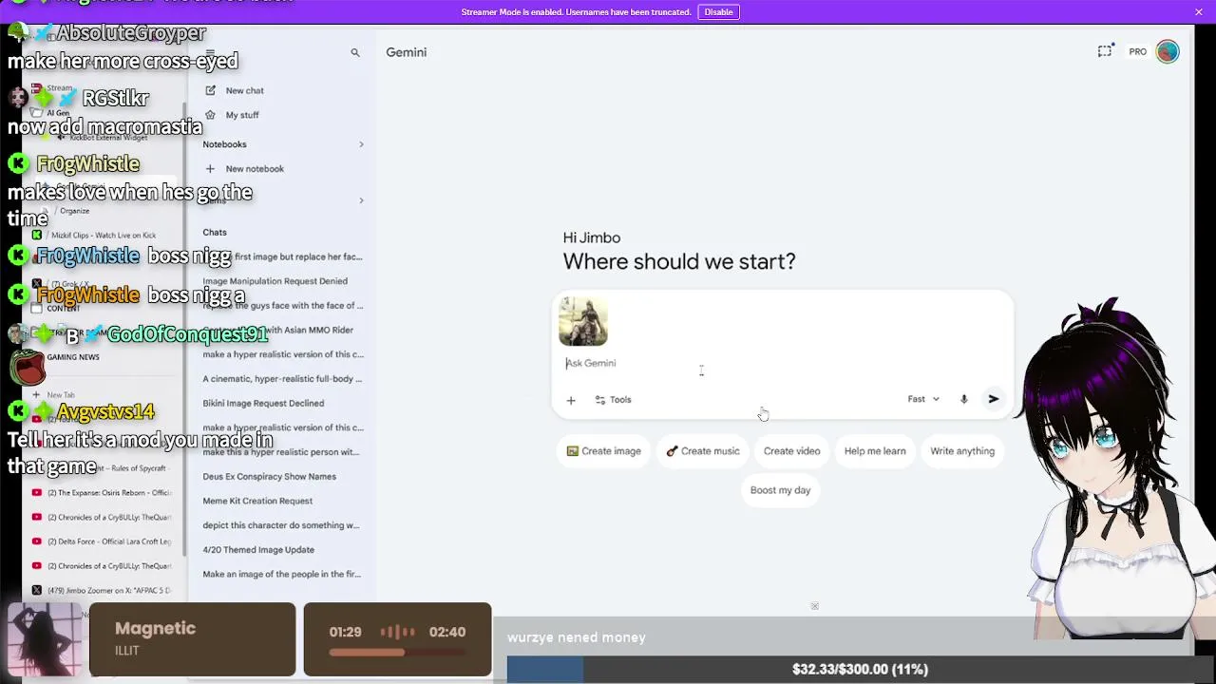
Task: Click the plus icon beside New notebook
Action: [210, 169]
